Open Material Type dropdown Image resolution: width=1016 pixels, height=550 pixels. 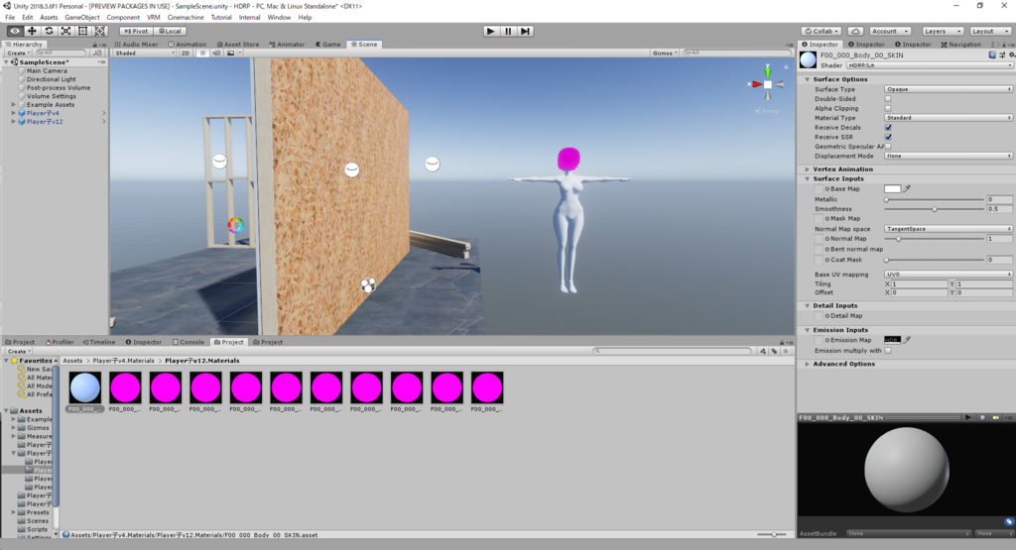pyautogui.click(x=948, y=118)
